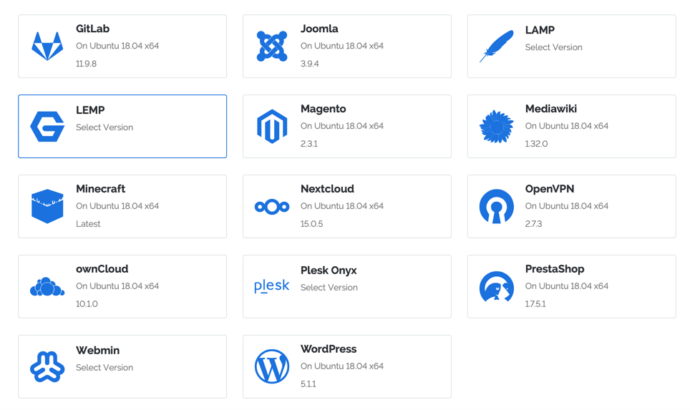The image size is (690, 410).
Task: Click Magento version 2.3.1 text
Action: [309, 144]
